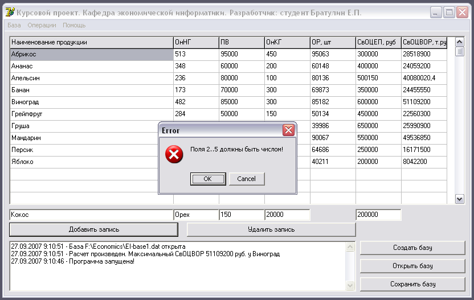This screenshot has width=474, height=300.
Task: Click cell 40080020,4 in Апельсин row
Action: tap(424, 78)
